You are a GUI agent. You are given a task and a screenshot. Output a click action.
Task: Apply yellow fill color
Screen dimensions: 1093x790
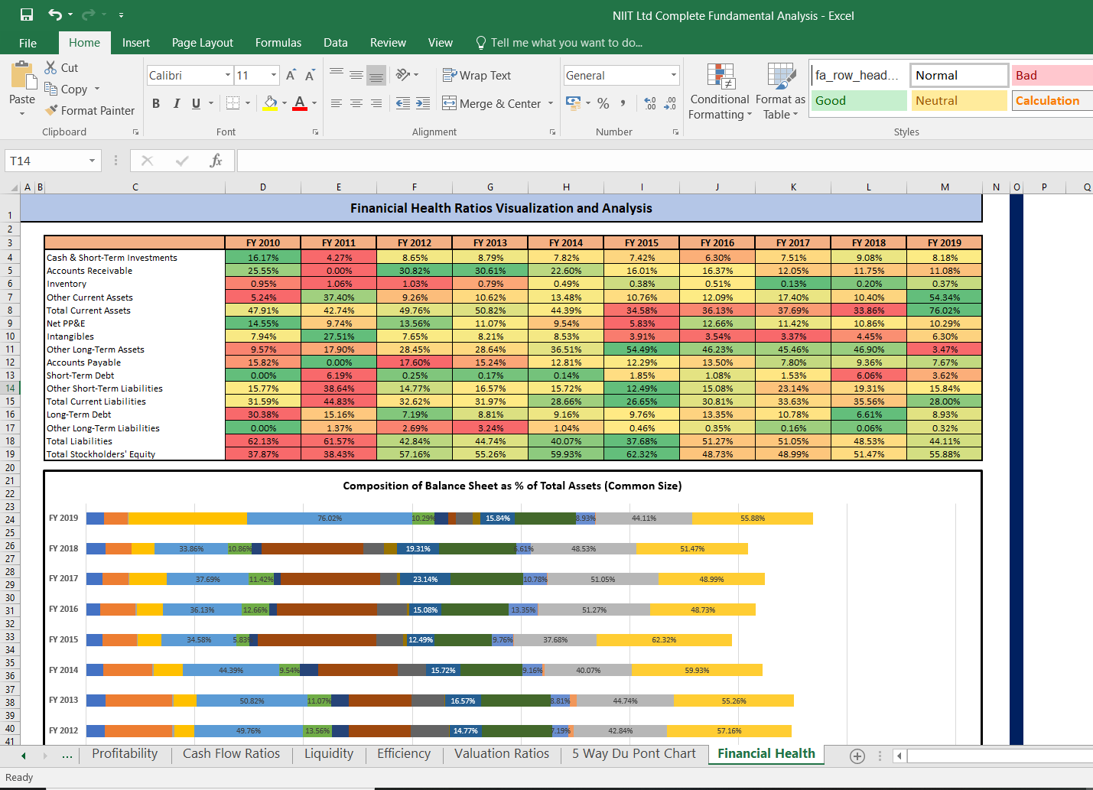271,102
